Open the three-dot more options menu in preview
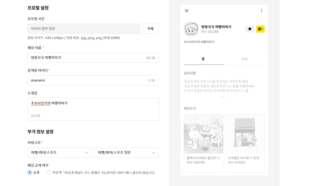This screenshot has width=310, height=186. 262,11
